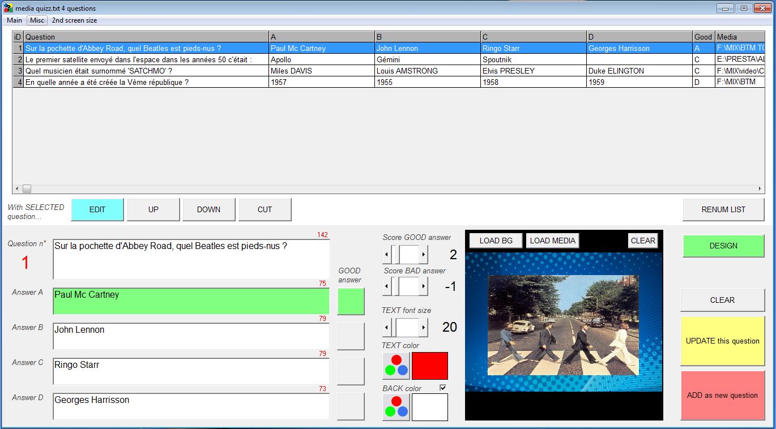Select row 'En quelle année a été créée'
Screen dimensions: 776x429
(x=389, y=82)
